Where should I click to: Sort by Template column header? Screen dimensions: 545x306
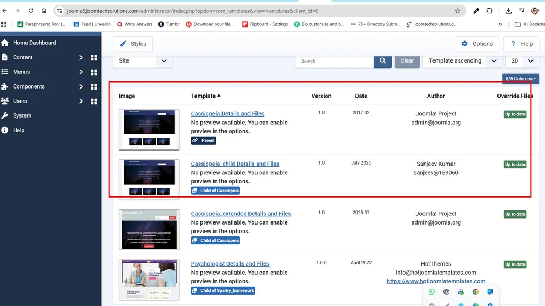(206, 96)
